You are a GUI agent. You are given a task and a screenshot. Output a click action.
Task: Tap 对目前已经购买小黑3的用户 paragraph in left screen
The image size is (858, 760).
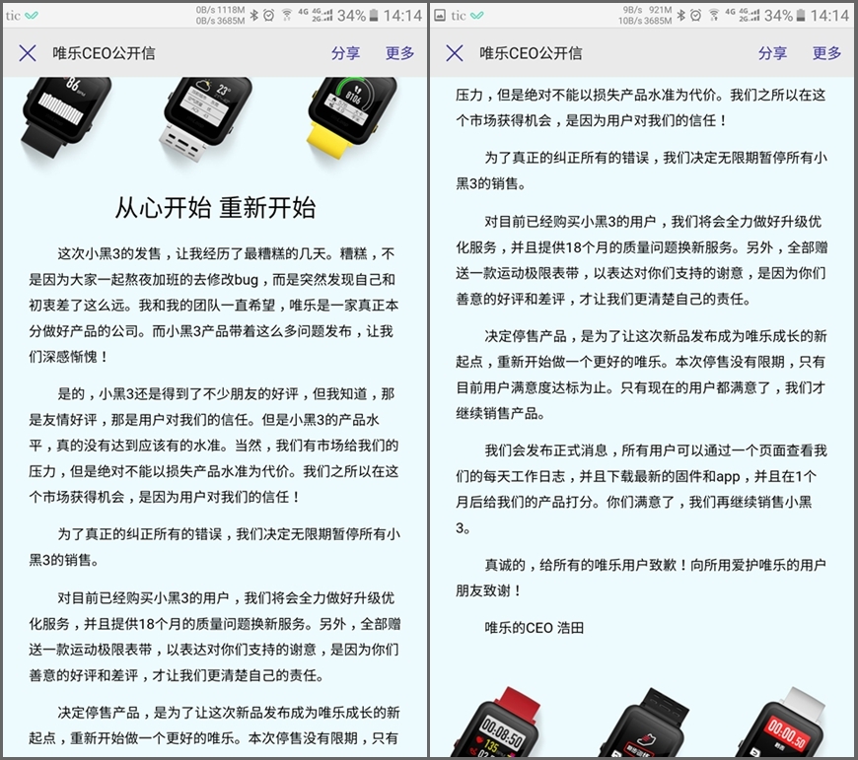[x=214, y=637]
